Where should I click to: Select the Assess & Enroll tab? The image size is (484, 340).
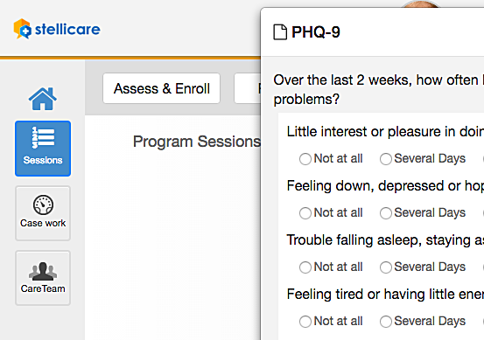click(161, 88)
